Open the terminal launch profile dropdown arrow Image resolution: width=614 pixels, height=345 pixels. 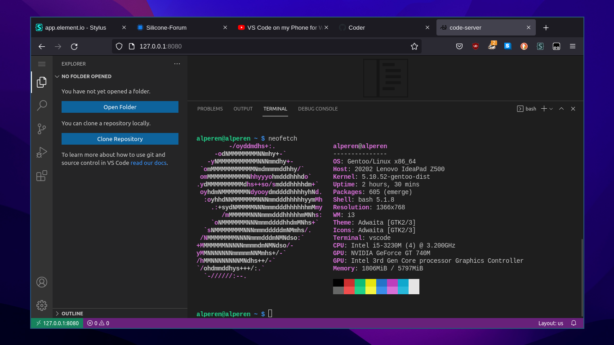[x=551, y=109]
